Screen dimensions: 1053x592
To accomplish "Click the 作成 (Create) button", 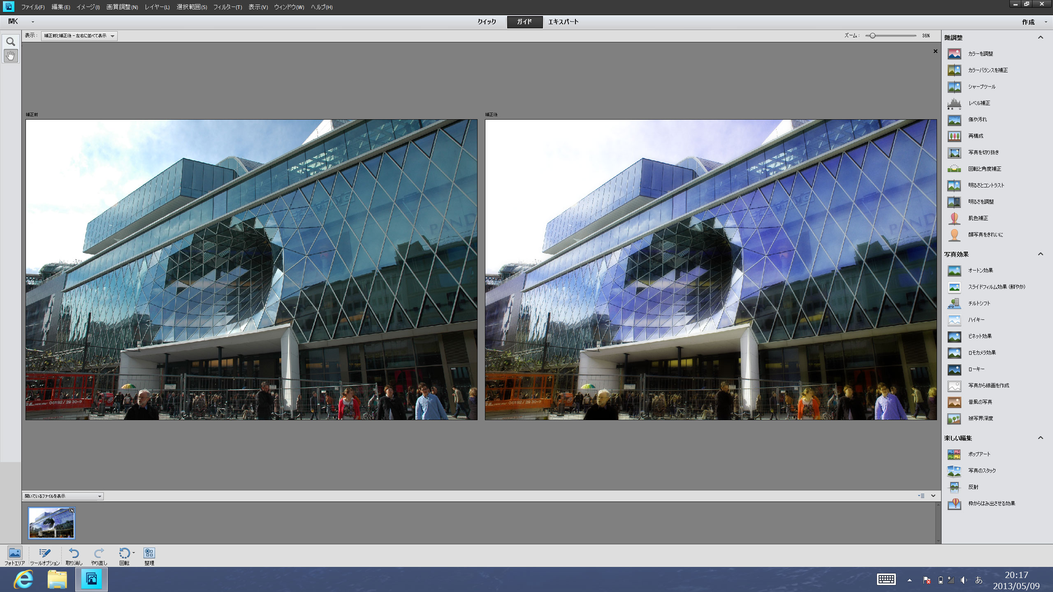I will [x=1028, y=22].
